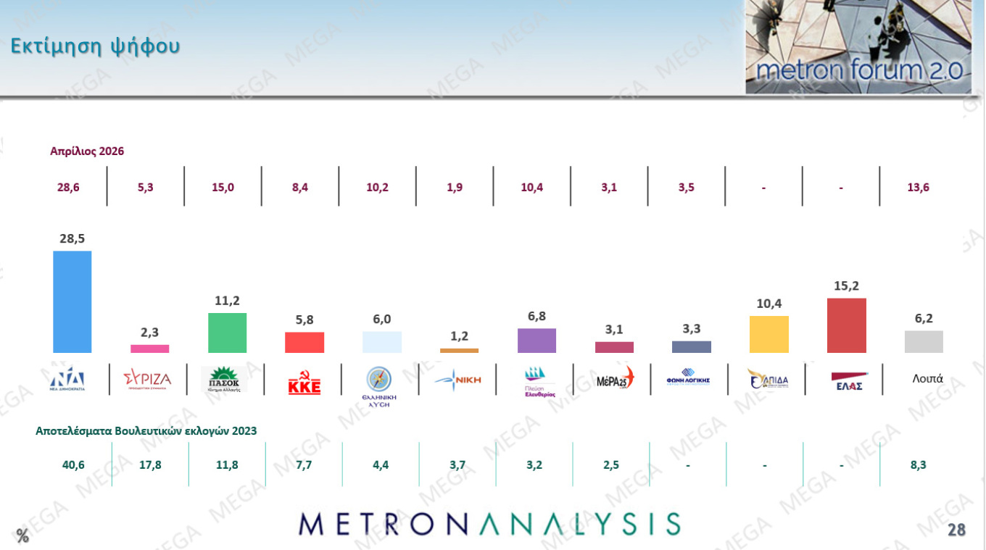Click the Elliniki Lysi compass logo
The height and width of the screenshot is (550, 986).
click(379, 388)
